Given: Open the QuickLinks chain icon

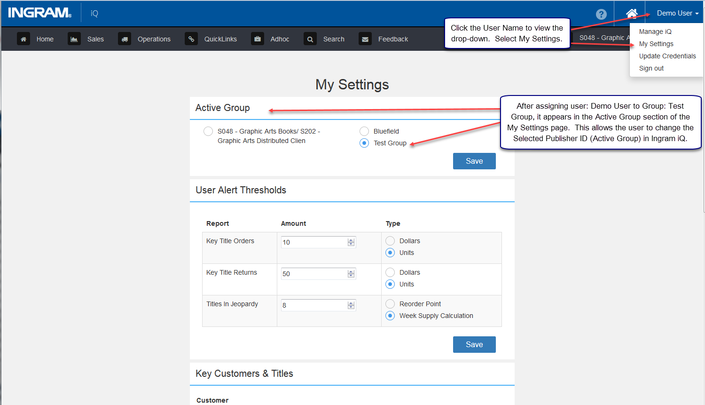Looking at the screenshot, I should pos(191,39).
